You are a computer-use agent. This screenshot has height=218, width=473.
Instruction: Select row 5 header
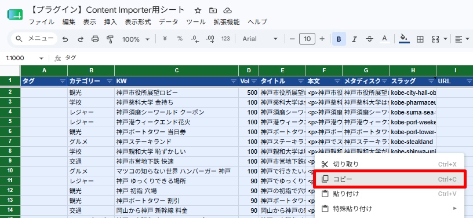[x=10, y=122]
